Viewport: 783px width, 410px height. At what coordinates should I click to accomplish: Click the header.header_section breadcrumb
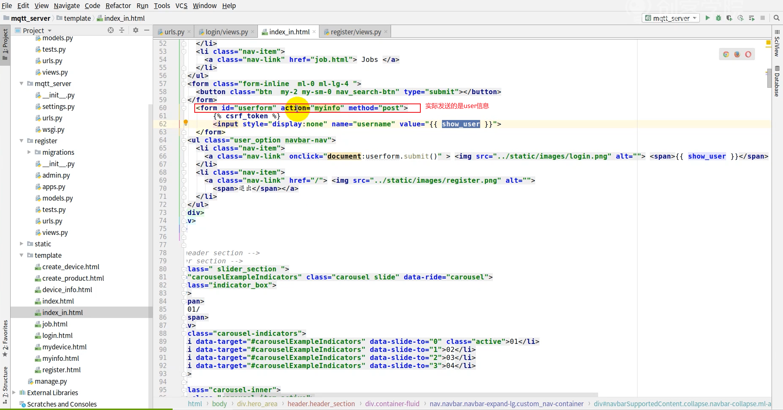point(321,404)
